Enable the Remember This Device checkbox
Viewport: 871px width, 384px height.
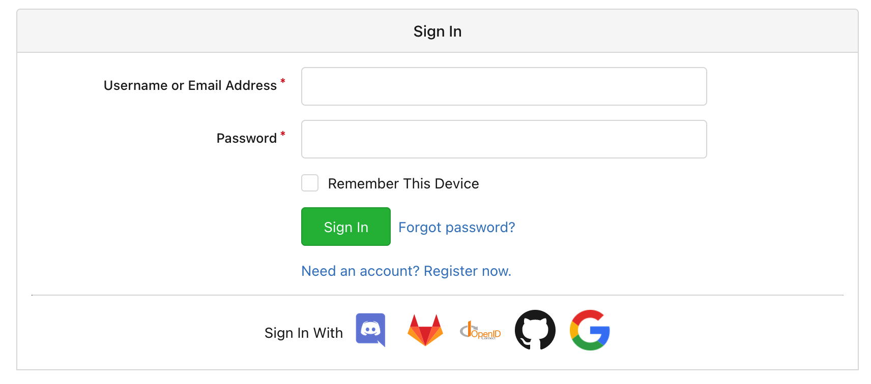[310, 183]
